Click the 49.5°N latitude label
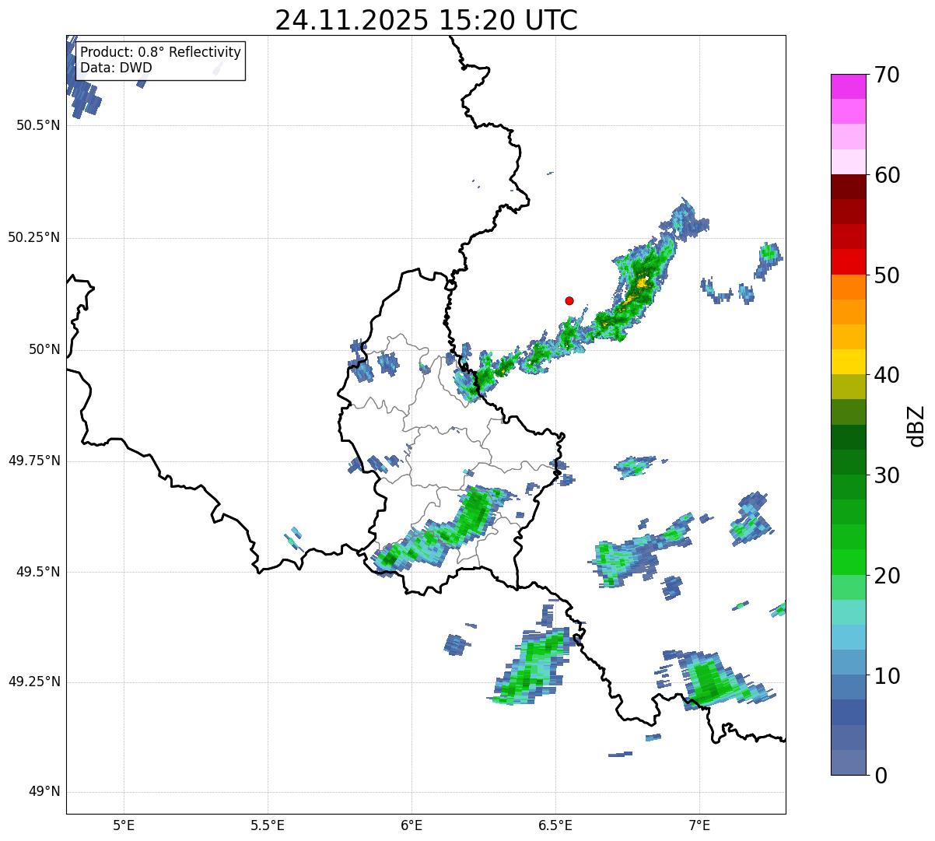Image resolution: width=935 pixels, height=841 pixels. point(38,572)
